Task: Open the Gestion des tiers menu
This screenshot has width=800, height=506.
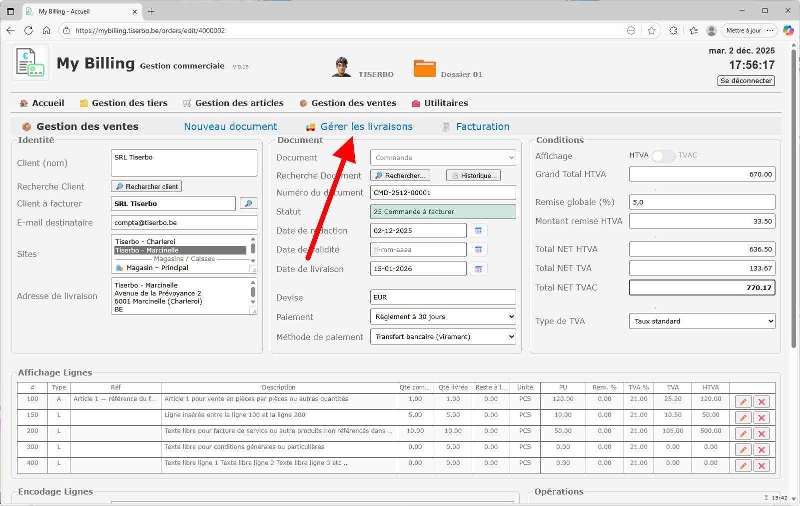Action: [129, 103]
